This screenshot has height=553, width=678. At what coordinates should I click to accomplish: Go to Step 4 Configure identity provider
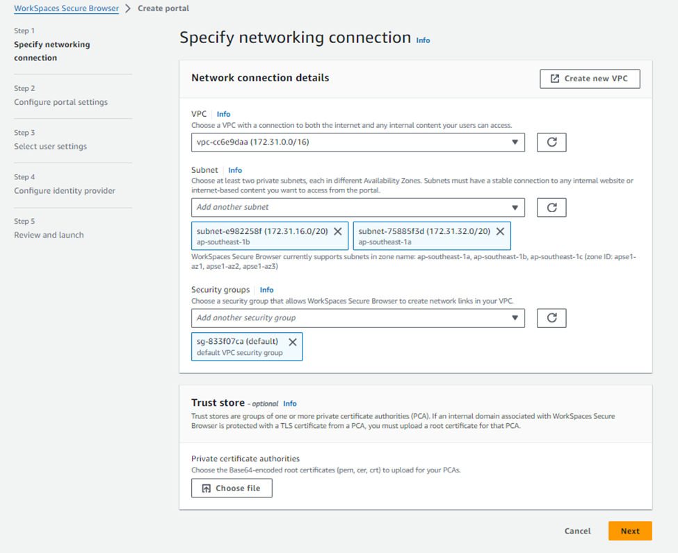65,190
